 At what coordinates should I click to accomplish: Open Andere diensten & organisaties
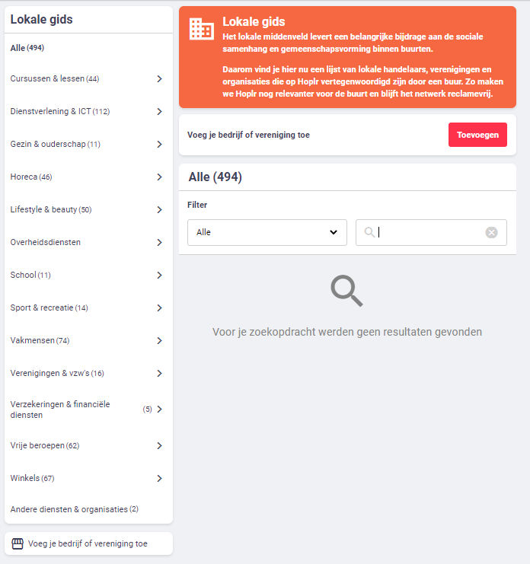74,509
